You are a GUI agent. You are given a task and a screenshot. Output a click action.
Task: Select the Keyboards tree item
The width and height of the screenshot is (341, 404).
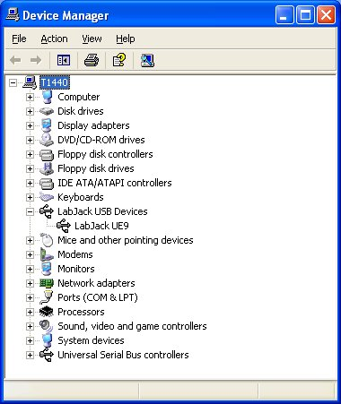81,197
